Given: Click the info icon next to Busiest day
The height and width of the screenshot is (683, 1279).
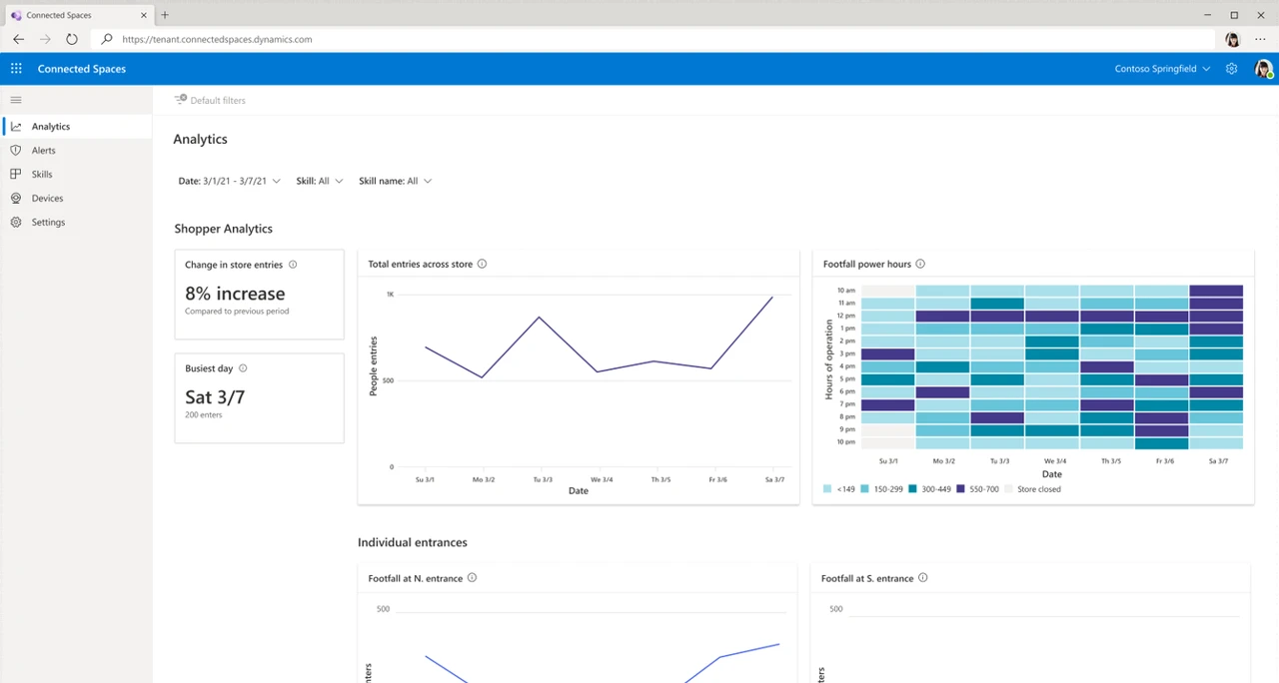Looking at the screenshot, I should [x=243, y=368].
